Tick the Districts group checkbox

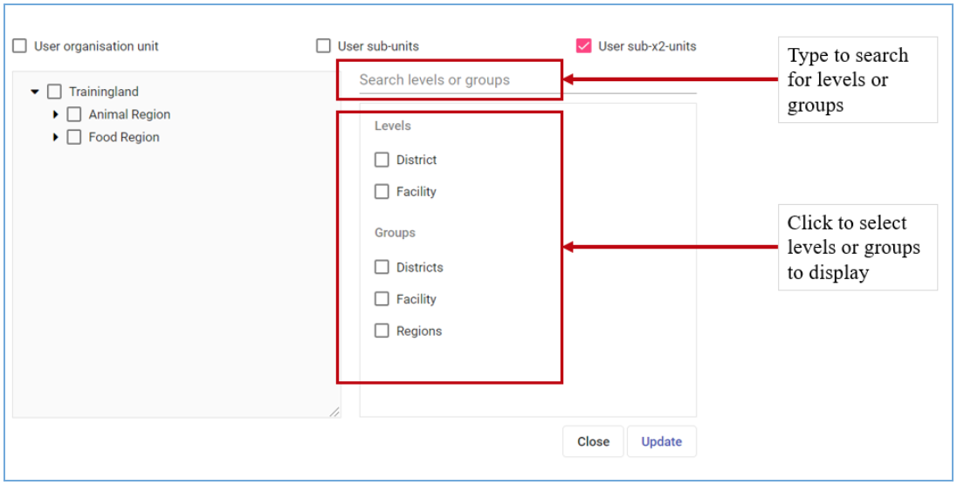click(x=382, y=267)
